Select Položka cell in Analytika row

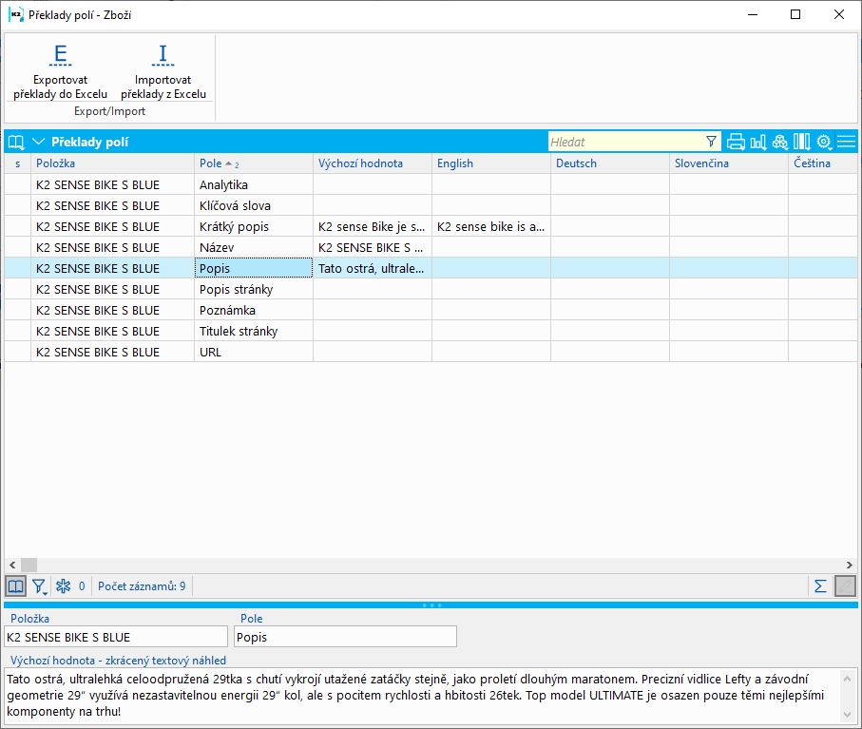[112, 184]
